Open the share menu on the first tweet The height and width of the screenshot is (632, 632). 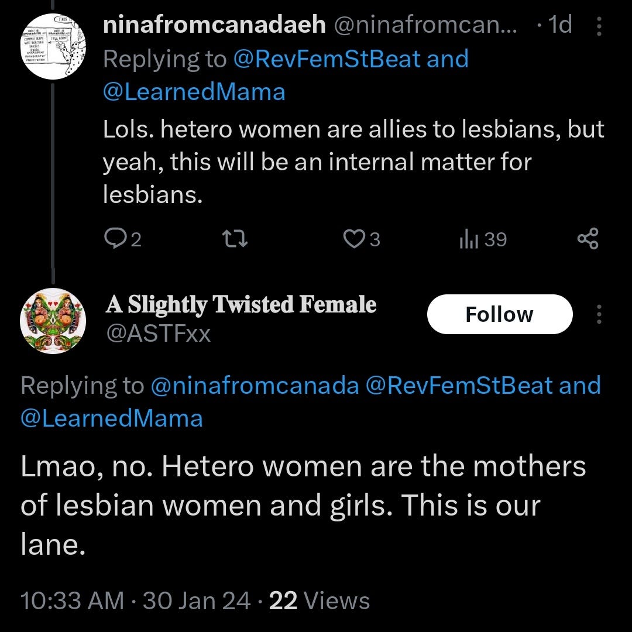pyautogui.click(x=588, y=238)
